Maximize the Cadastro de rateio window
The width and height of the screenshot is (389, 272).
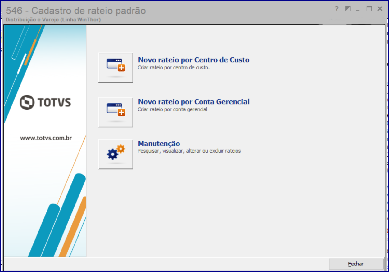pos(369,9)
